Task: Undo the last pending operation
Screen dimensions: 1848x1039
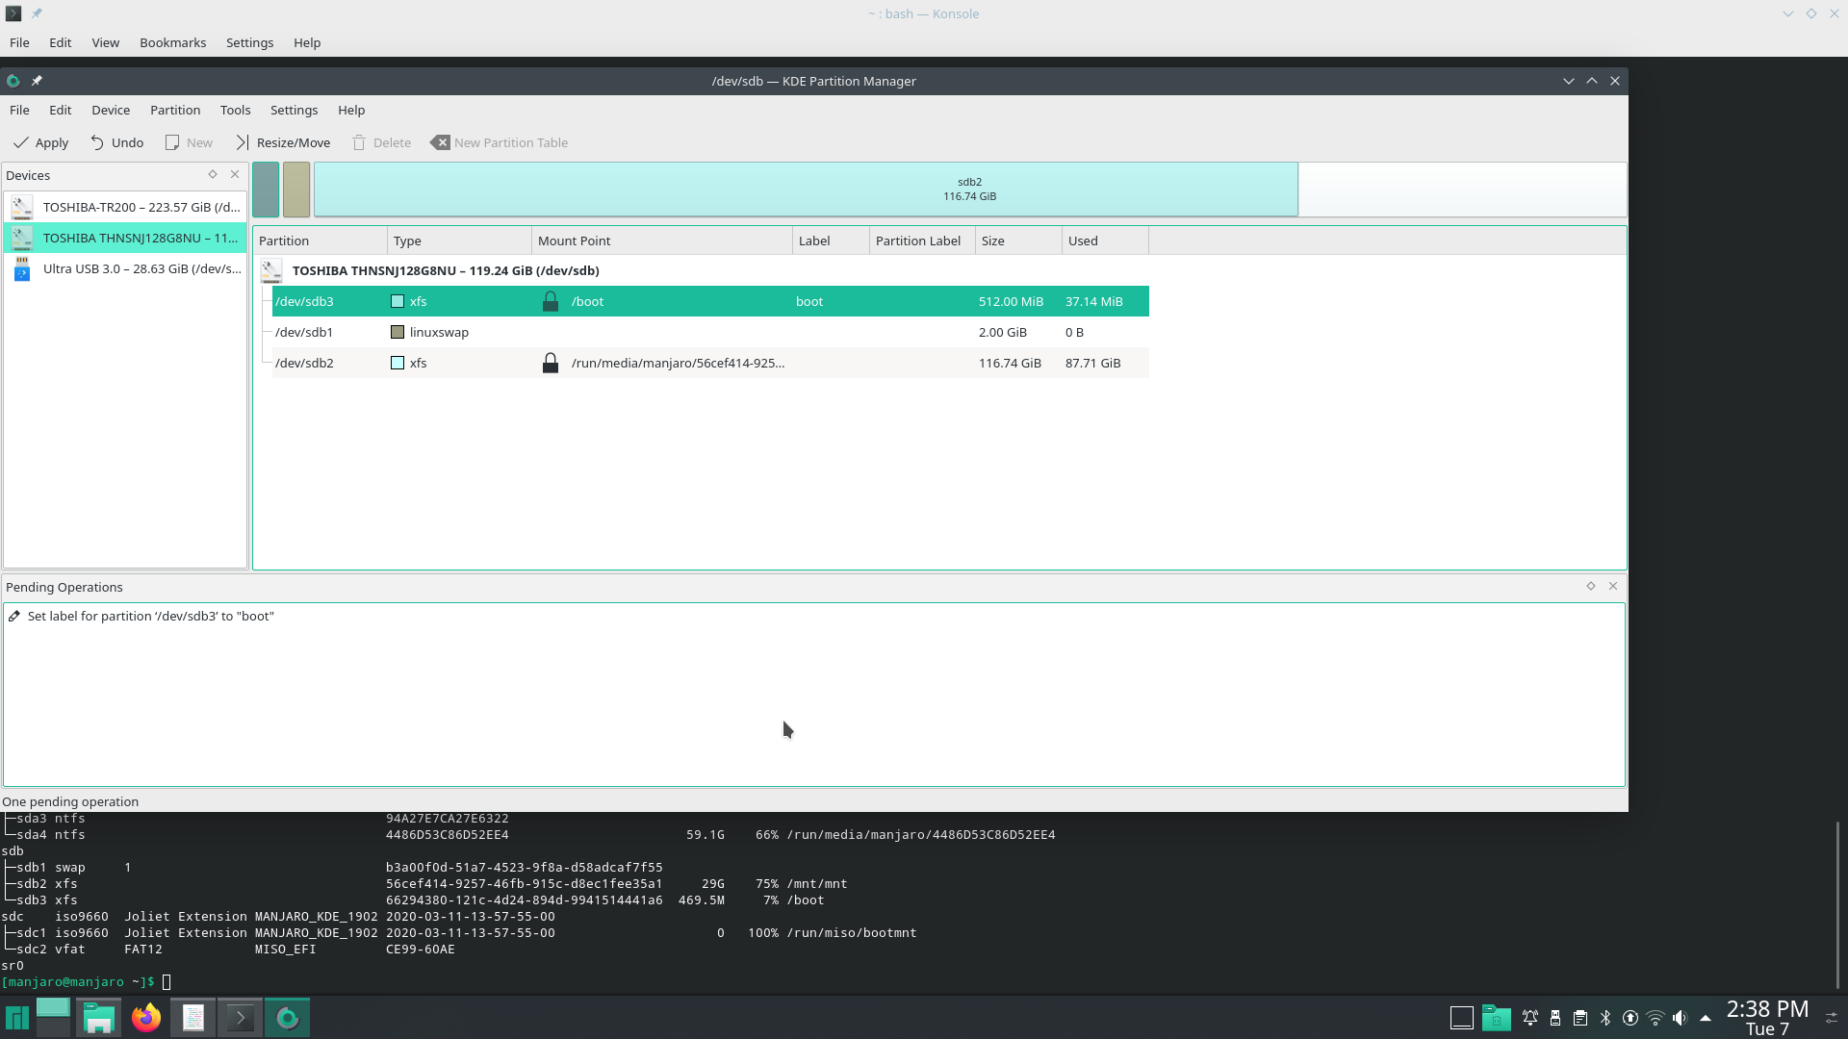Action: (x=117, y=142)
